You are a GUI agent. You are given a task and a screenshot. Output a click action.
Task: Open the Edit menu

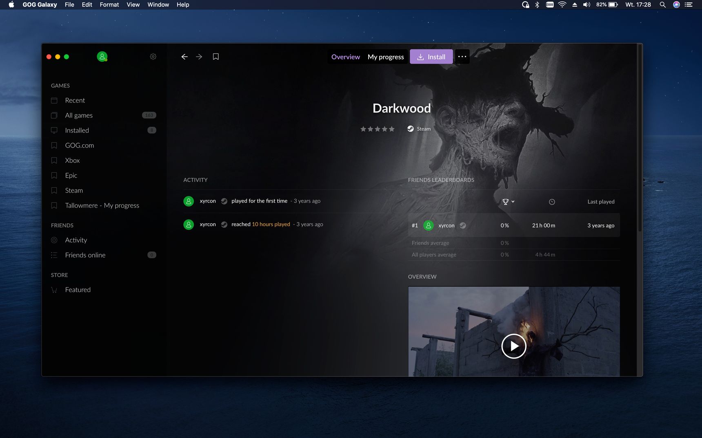87,4
